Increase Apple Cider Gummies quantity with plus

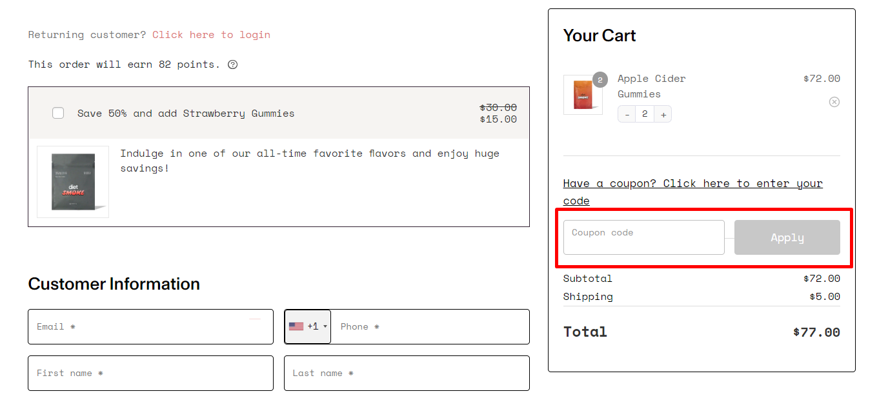(x=663, y=115)
